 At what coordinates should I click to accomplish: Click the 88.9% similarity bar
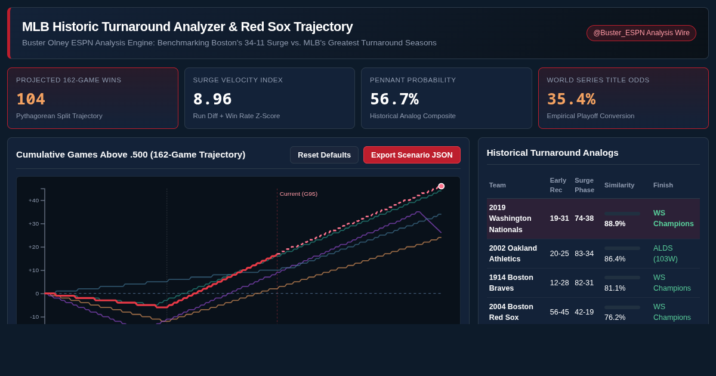(x=622, y=214)
